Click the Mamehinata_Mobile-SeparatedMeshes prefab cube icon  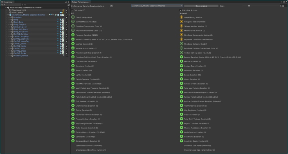10,15
